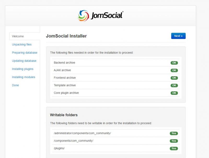Click Yes badge for /administrator/components/com_community/
The height and width of the screenshot is (158, 209).
[174, 133]
